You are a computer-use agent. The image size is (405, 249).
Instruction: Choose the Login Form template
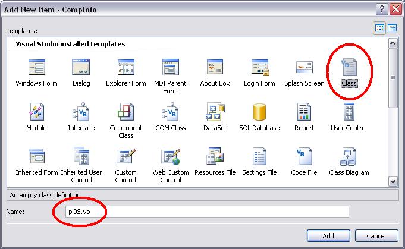(259, 73)
